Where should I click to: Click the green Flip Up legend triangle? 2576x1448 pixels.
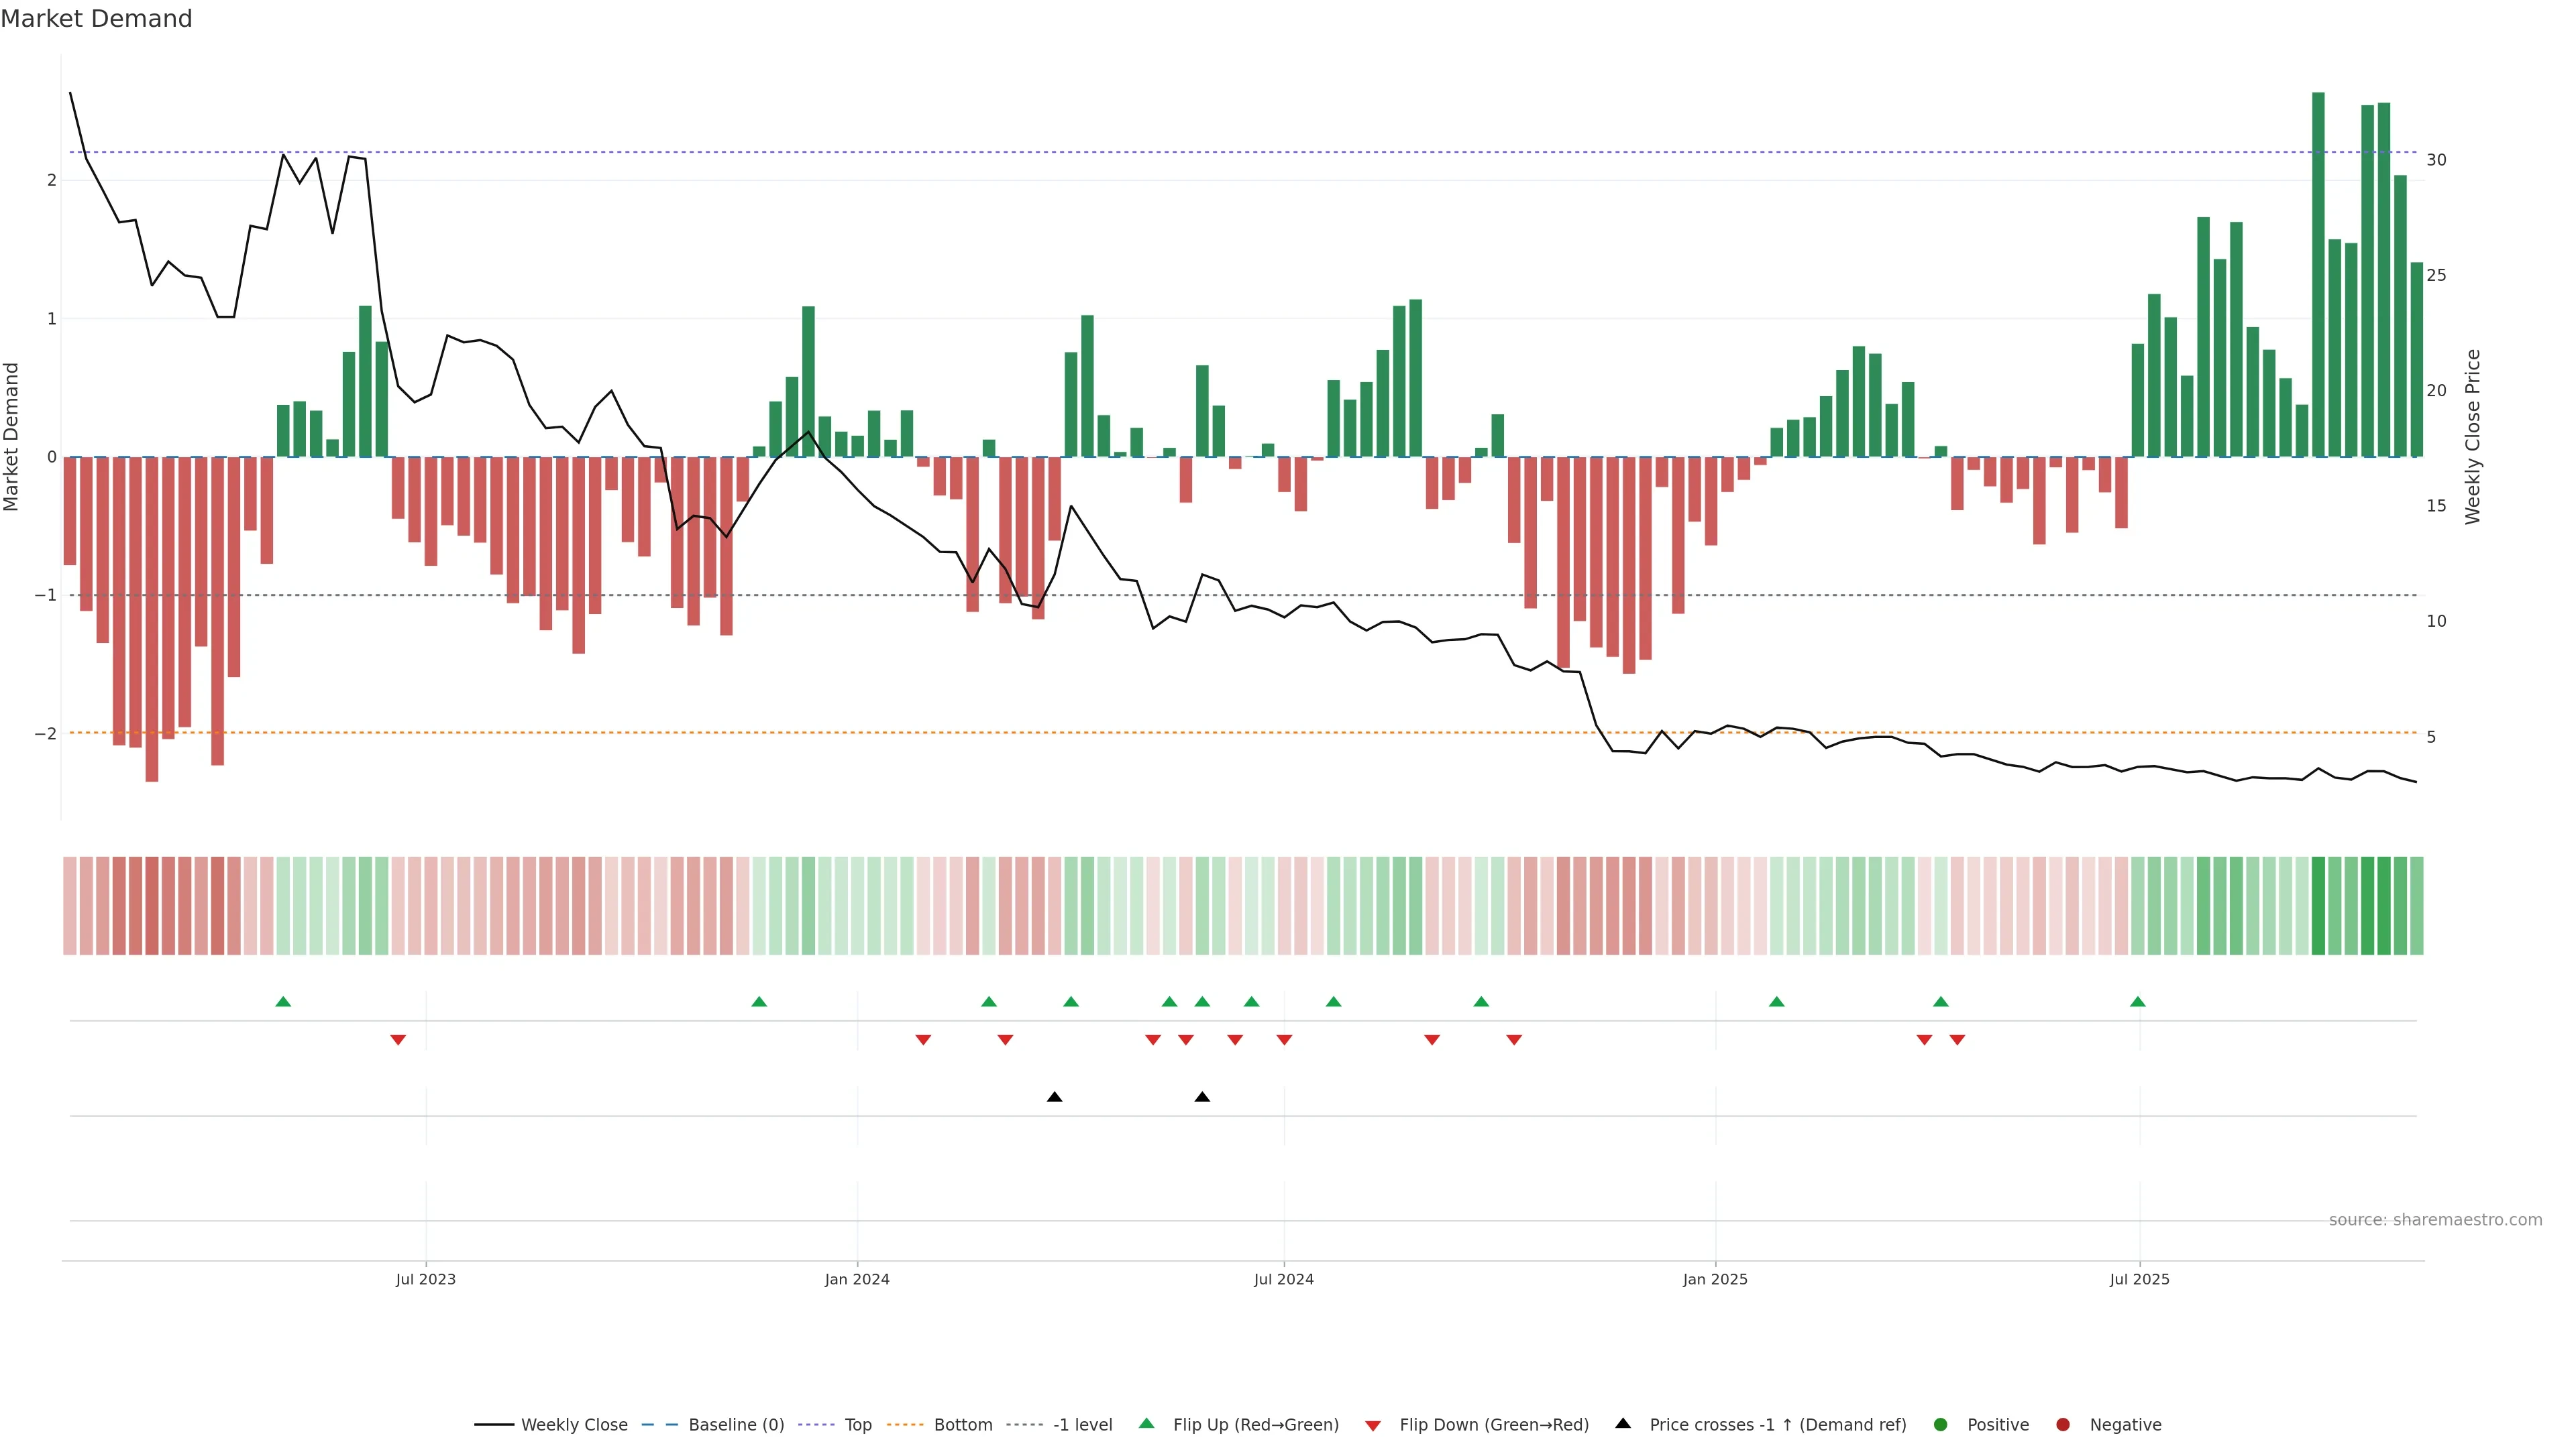(x=1146, y=1423)
